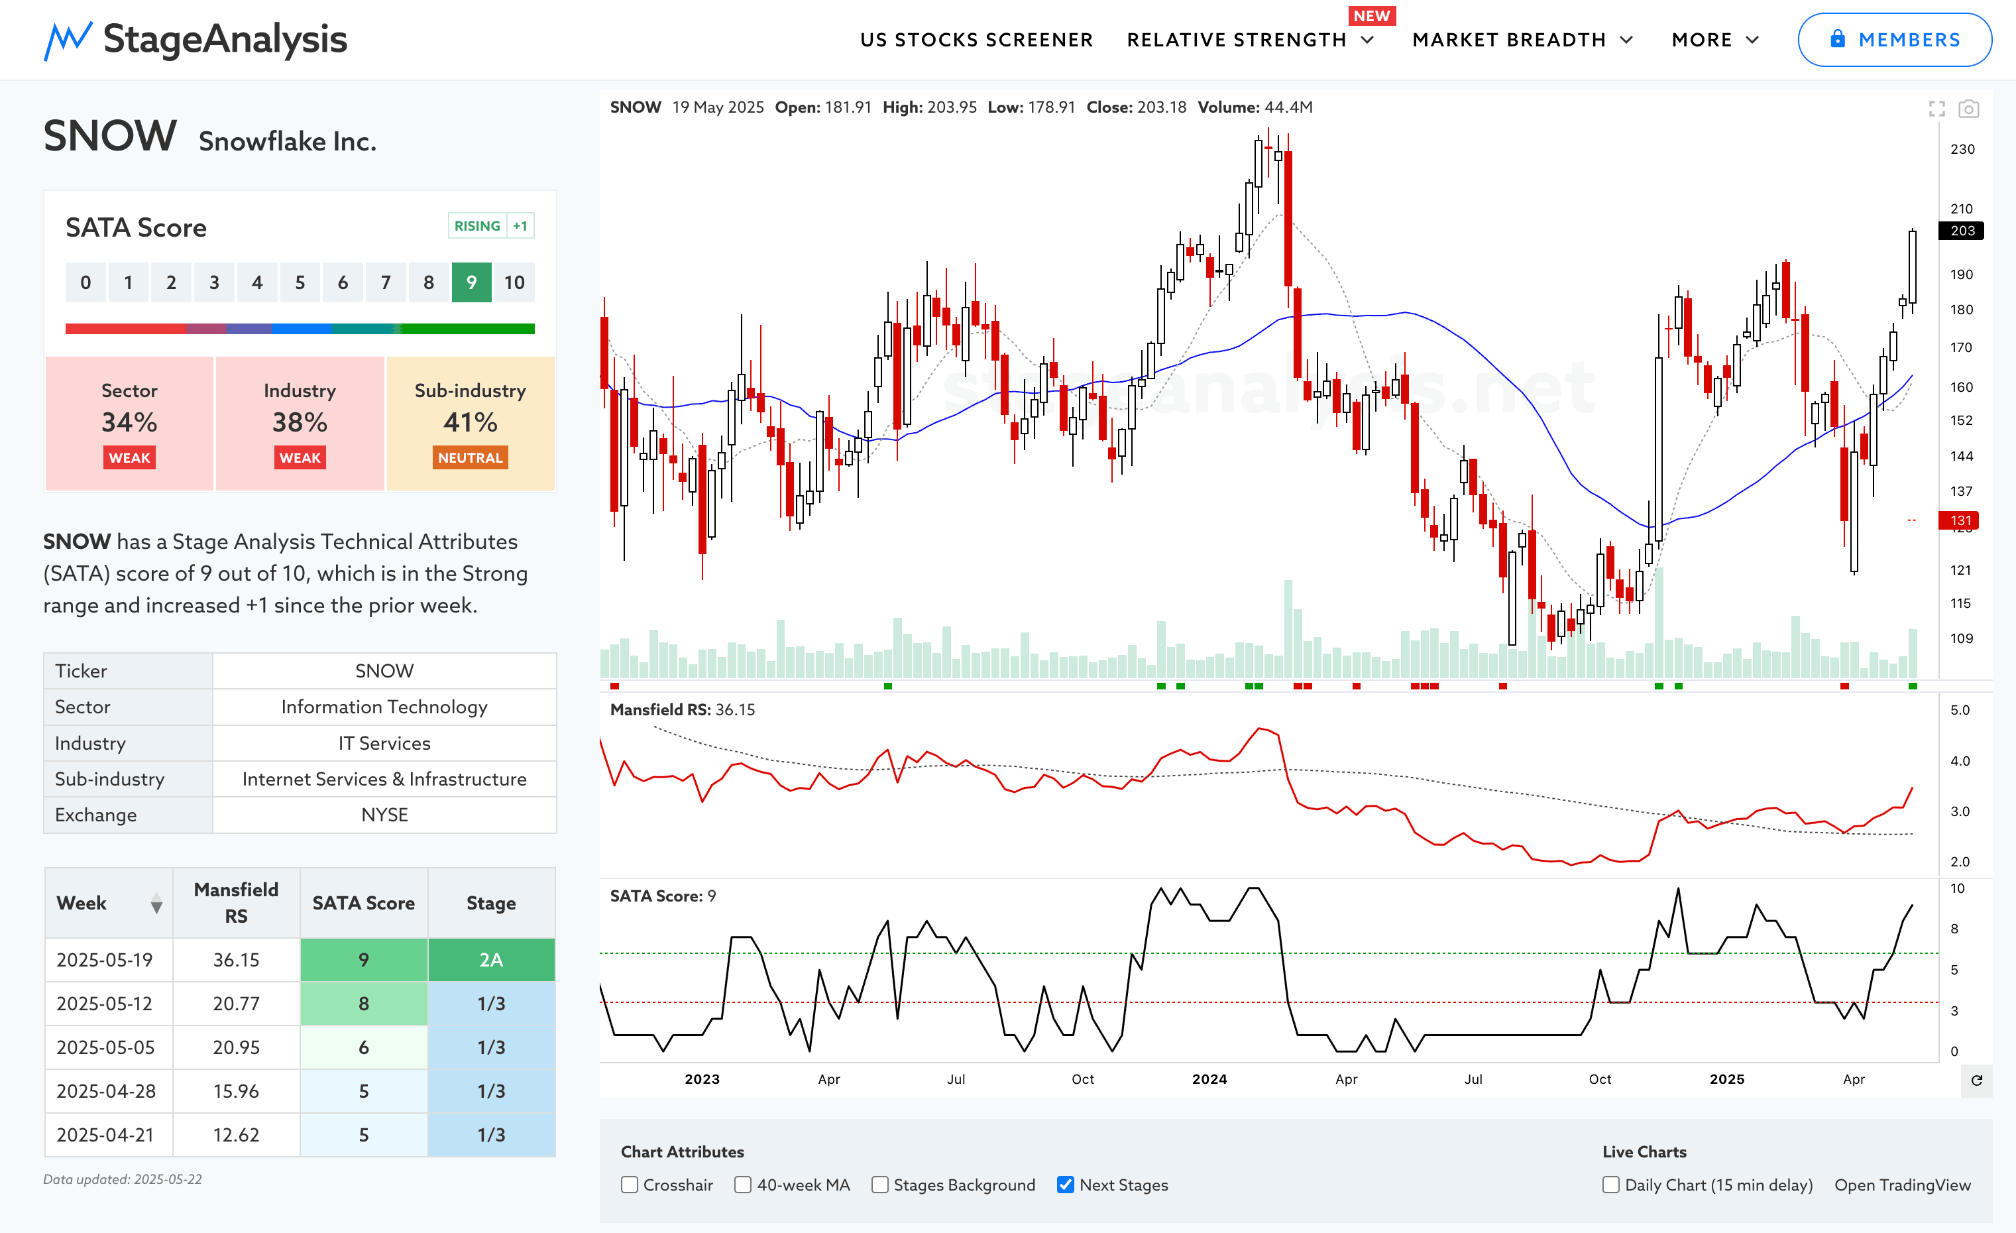Click the NEW badge above Relative Strength
2016x1233 pixels.
click(1372, 15)
